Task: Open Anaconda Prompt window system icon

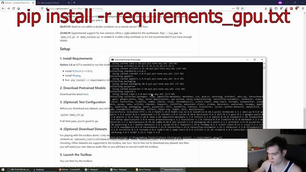Action: (x=112, y=60)
